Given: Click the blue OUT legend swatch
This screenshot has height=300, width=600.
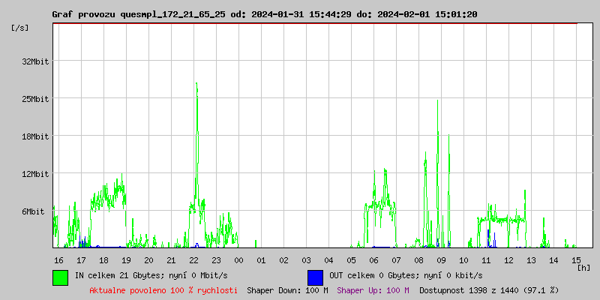Looking at the screenshot, I should click(315, 277).
